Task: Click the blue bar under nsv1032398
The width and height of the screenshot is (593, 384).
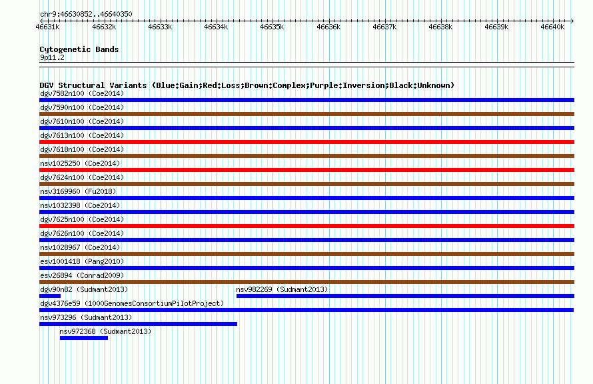Action: pyautogui.click(x=306, y=212)
